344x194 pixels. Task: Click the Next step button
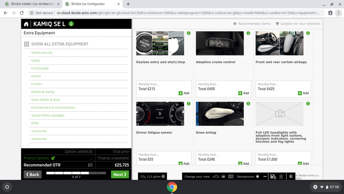point(120,174)
